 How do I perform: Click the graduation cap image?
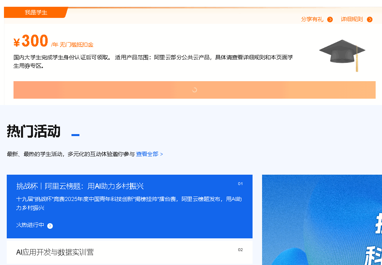342,55
